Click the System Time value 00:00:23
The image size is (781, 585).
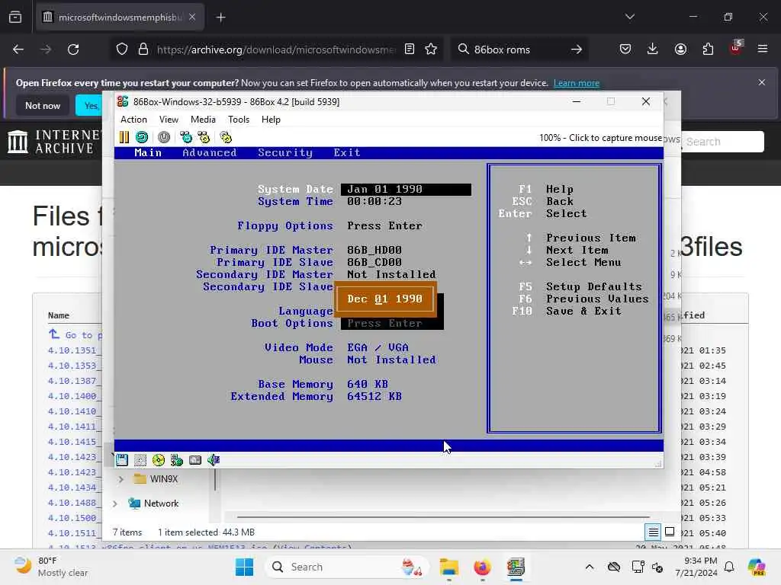pyautogui.click(x=374, y=201)
